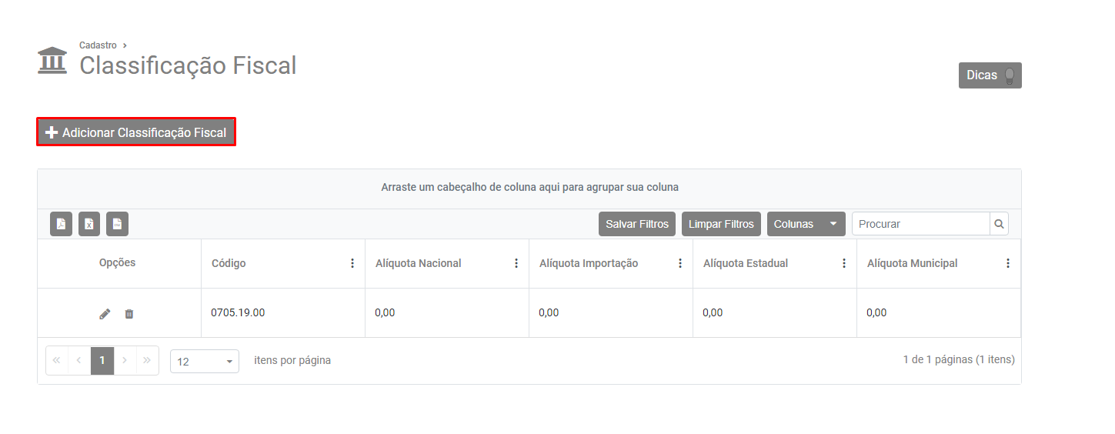
Task: Click the search magnifier icon
Action: click(x=999, y=224)
